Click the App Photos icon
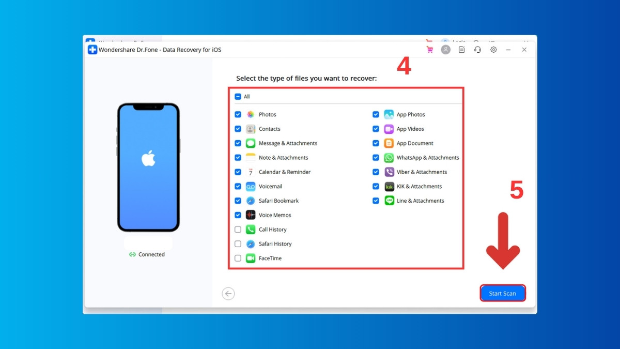The image size is (620, 349). (389, 114)
